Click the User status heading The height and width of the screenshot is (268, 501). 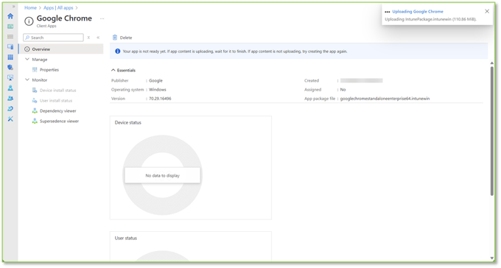coord(126,239)
